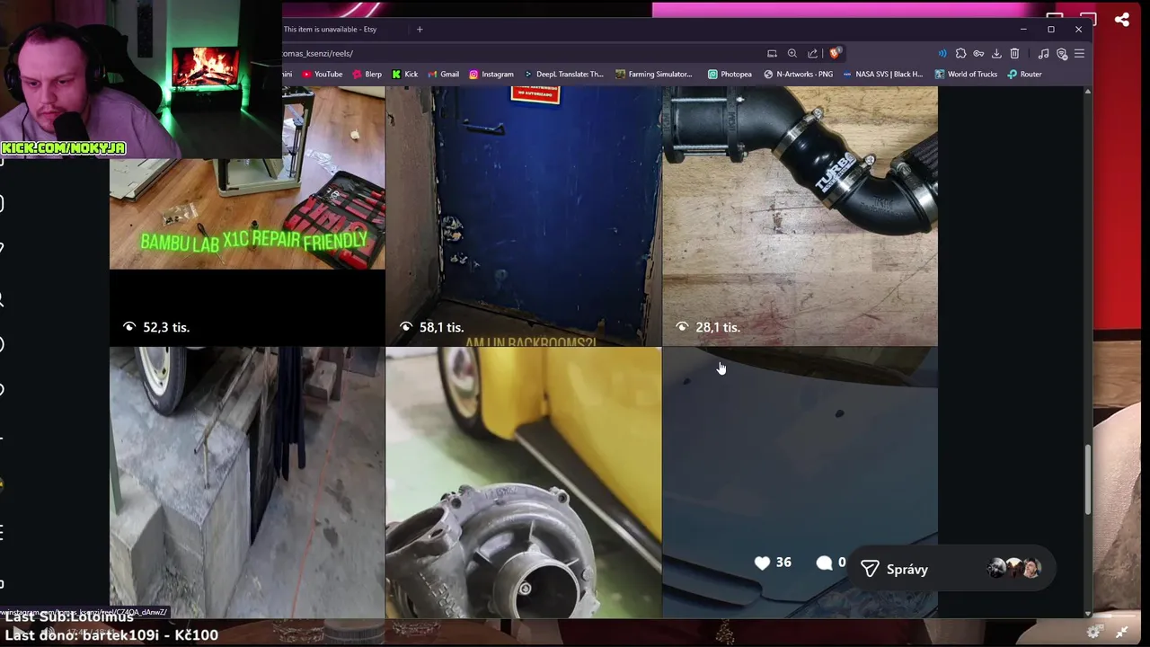This screenshot has height=647, width=1150.
Task: Click the trash can icon in browser toolbar
Action: click(x=1014, y=53)
